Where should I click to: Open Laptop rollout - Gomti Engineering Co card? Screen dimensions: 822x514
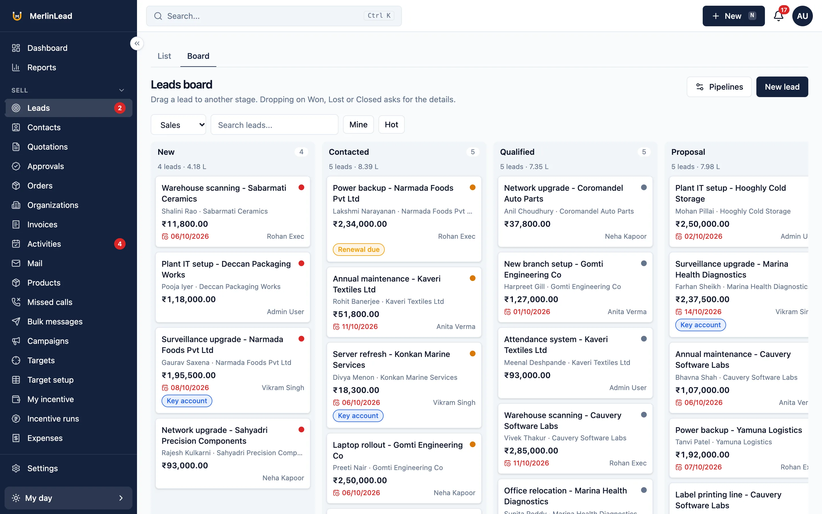tap(404, 468)
